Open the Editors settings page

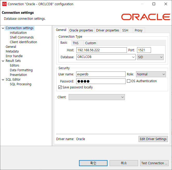(15, 66)
